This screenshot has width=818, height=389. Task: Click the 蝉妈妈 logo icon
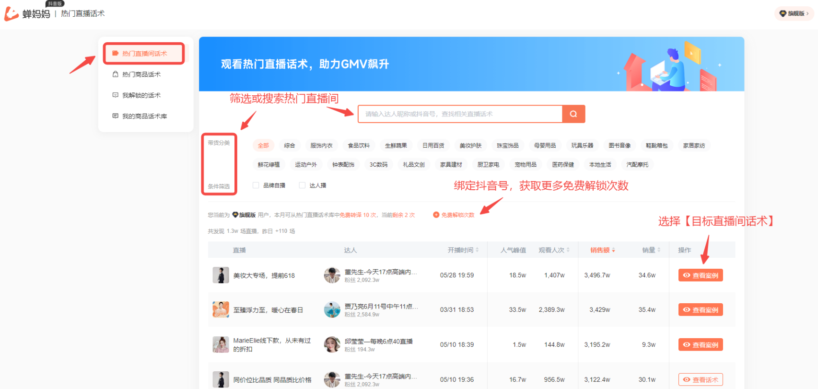click(12, 14)
